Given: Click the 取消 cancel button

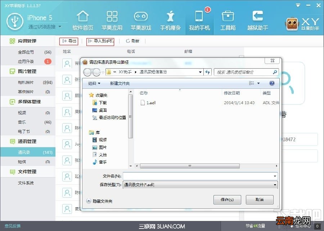Looking at the screenshot, I should click(260, 199).
